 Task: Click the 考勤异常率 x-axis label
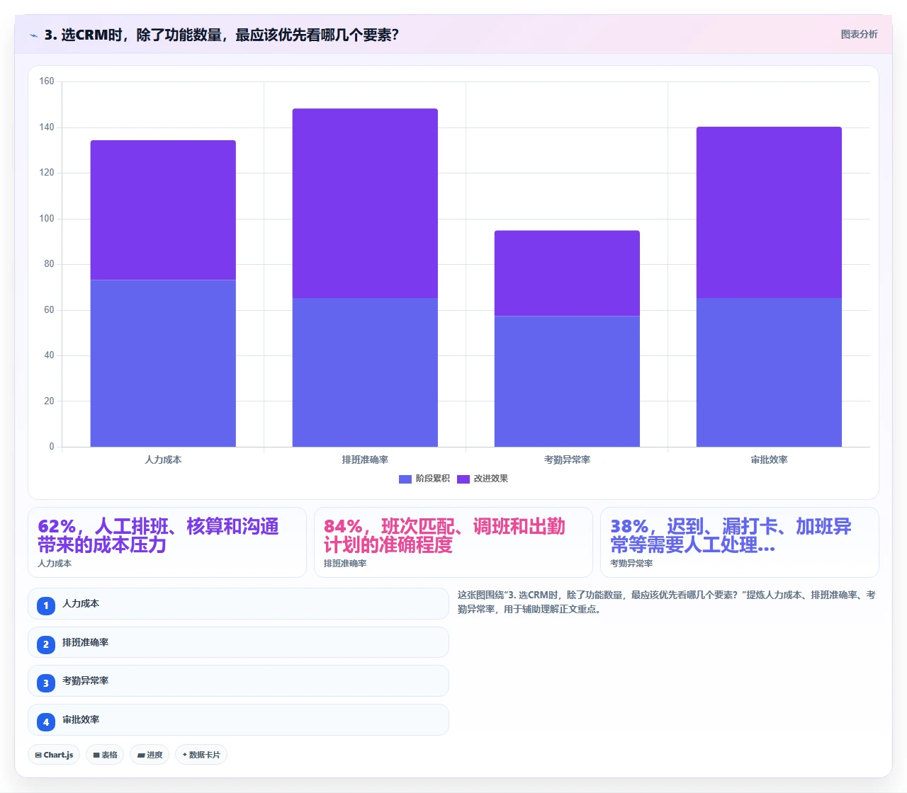click(x=567, y=460)
